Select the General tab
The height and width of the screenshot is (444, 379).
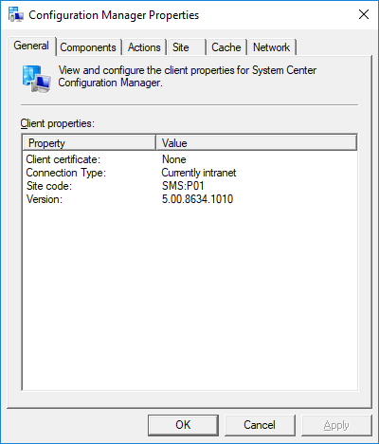click(31, 46)
